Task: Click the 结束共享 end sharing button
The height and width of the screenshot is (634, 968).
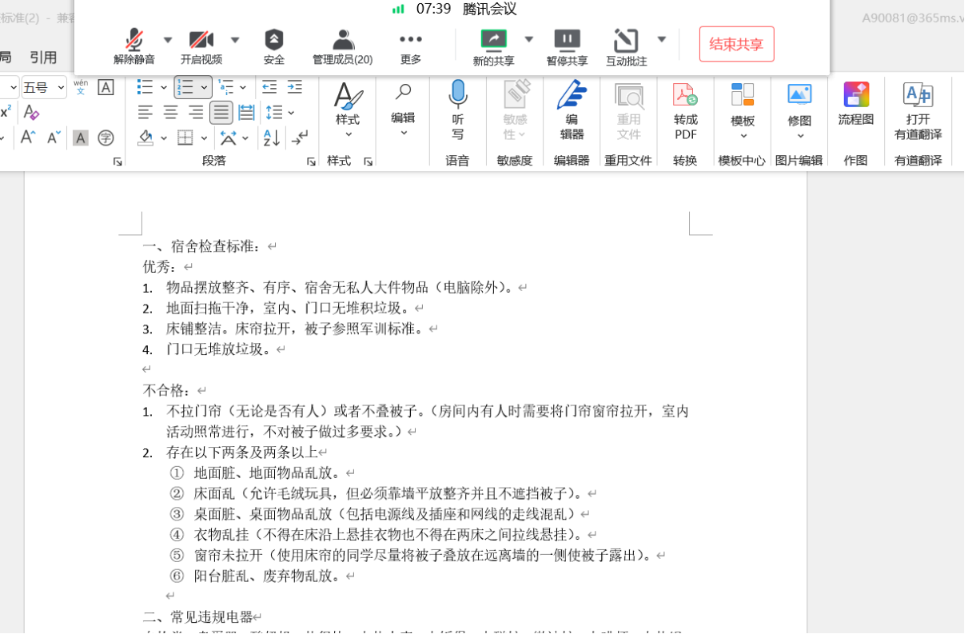Action: tap(736, 44)
